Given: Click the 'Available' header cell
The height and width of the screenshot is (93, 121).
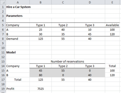Looking at the screenshot, I should coord(112,25).
